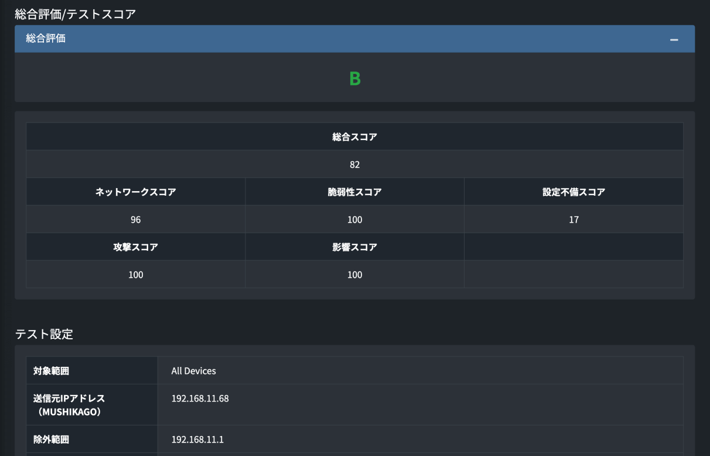Click the 攻撃スコア header cell
Image resolution: width=710 pixels, height=456 pixels.
point(135,247)
